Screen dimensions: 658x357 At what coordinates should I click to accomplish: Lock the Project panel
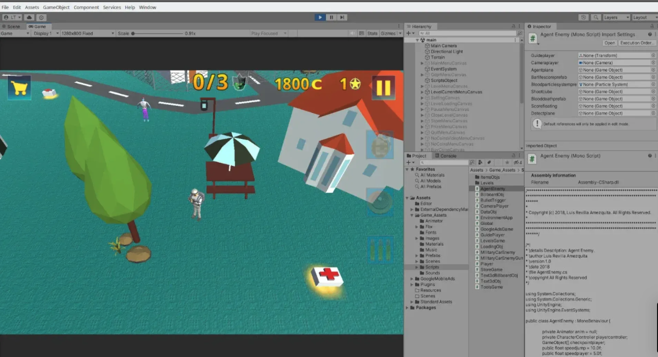tap(513, 156)
